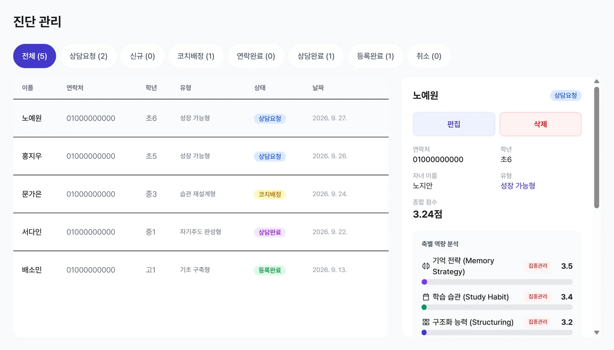Image resolution: width=614 pixels, height=350 pixels.
Task: Click 상담요청 status badge in 홍지우 row
Action: pyautogui.click(x=270, y=157)
